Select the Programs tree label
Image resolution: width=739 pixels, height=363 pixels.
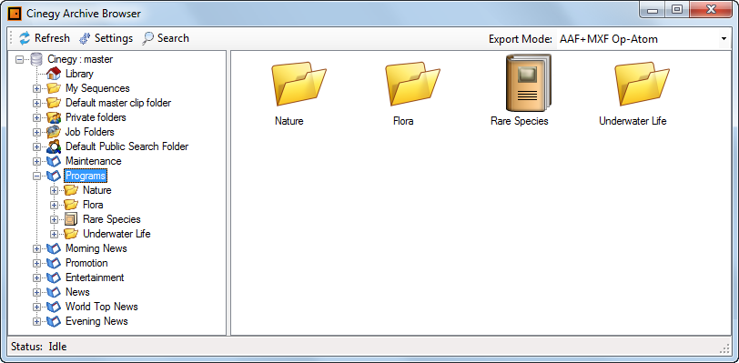[86, 176]
